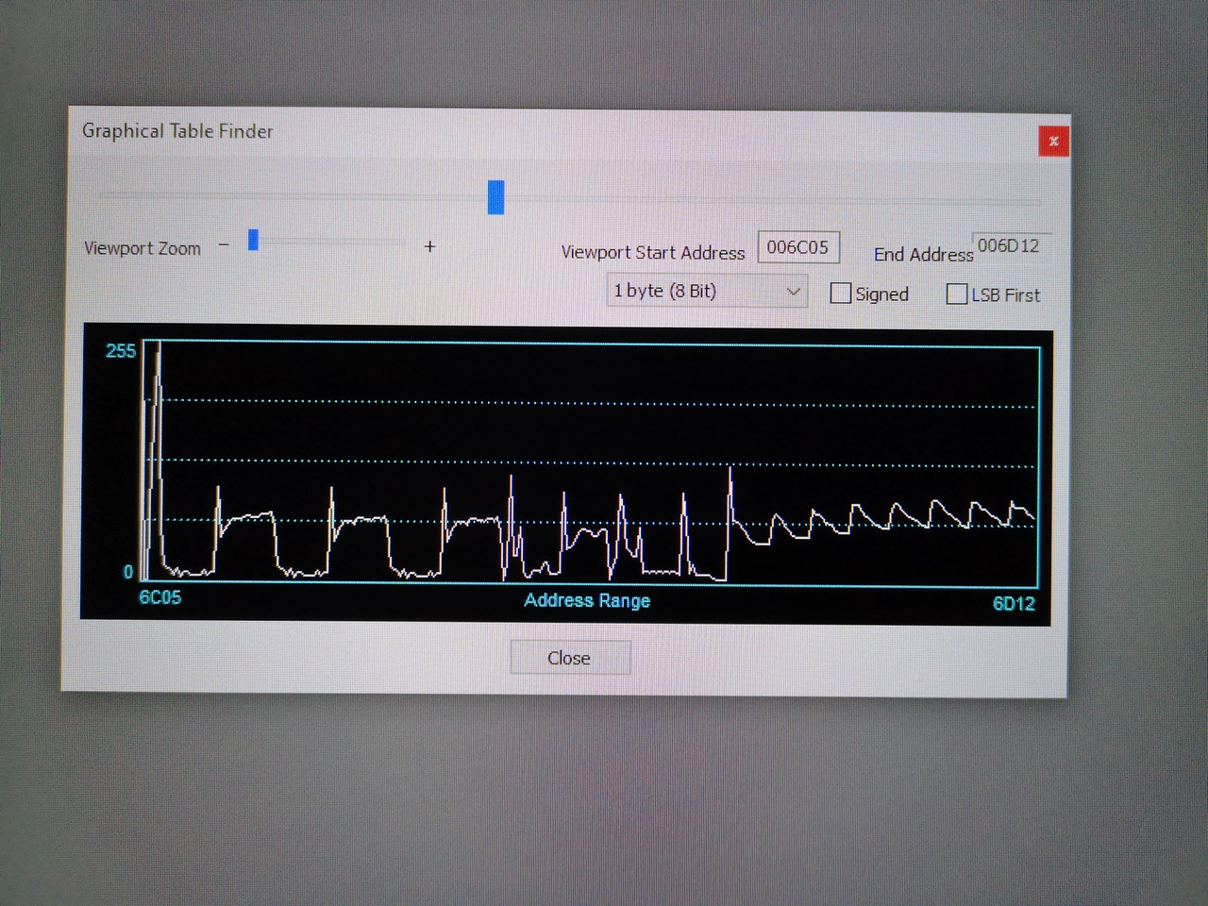Click the Address Range label below graph
The width and height of the screenshot is (1208, 906).
pyautogui.click(x=587, y=600)
